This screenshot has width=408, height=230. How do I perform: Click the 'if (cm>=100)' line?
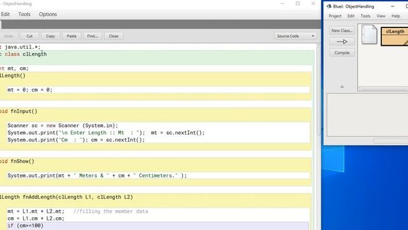tap(25, 226)
